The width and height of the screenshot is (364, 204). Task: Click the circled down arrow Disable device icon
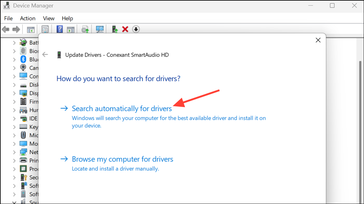pos(136,29)
